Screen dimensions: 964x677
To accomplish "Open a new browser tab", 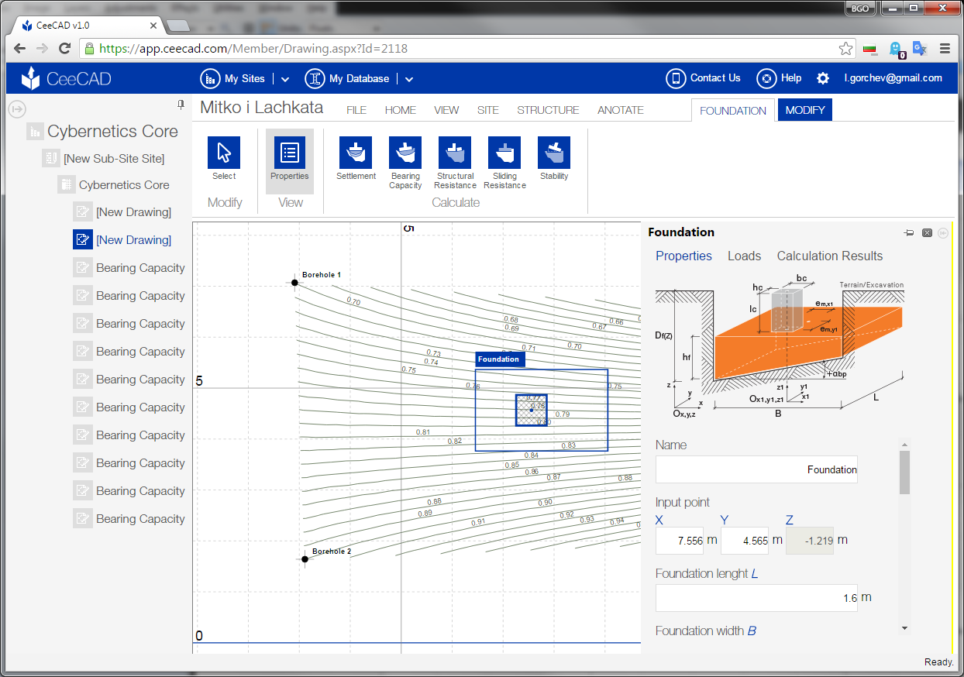I will 178,26.
